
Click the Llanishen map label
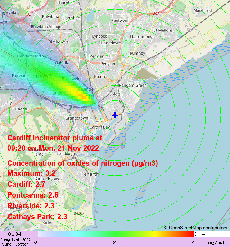coord(71,18)
